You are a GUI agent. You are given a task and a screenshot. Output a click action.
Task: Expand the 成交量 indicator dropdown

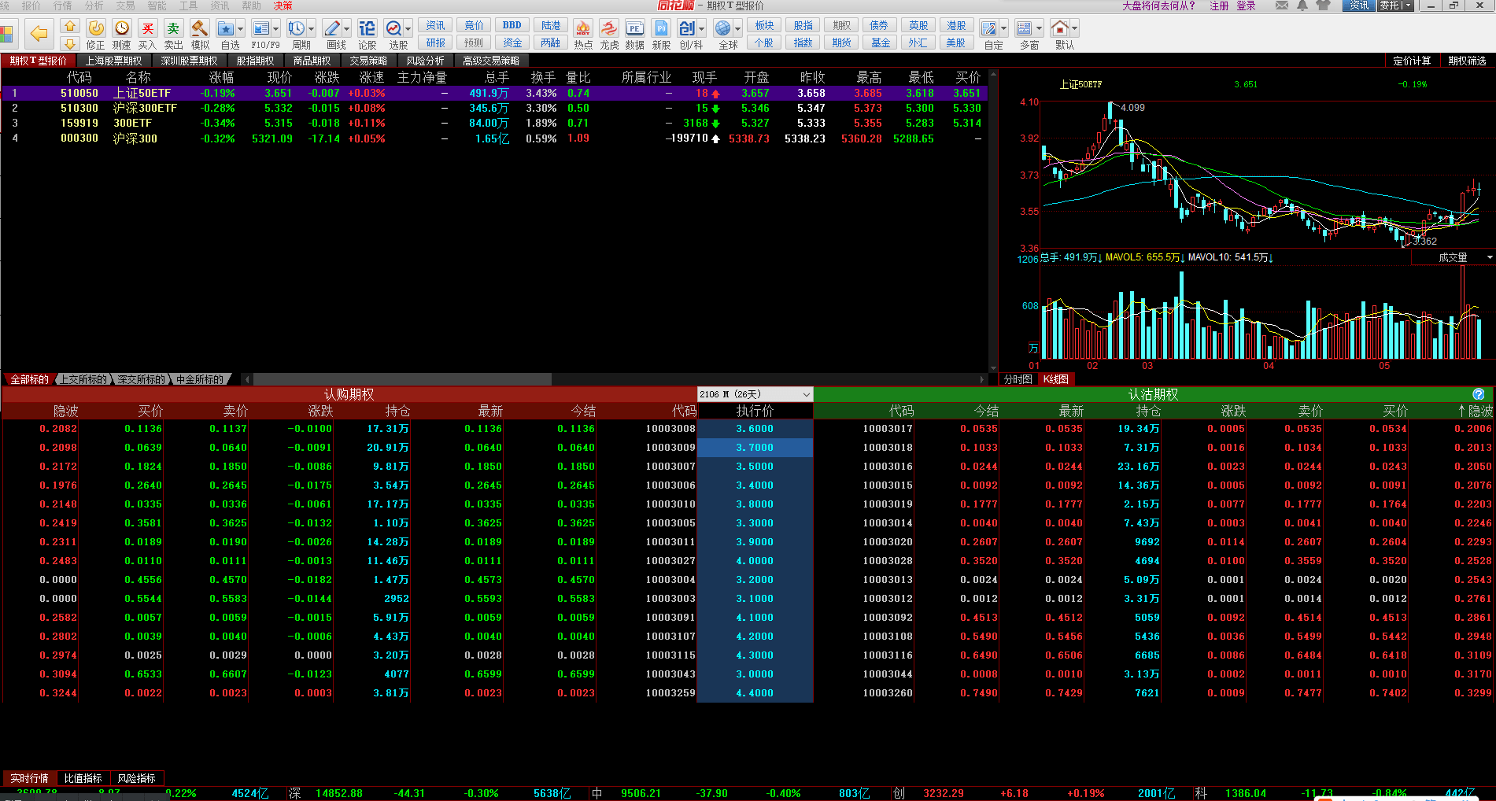[1489, 257]
